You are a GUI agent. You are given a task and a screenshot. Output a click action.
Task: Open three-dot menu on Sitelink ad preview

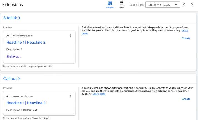click(70, 36)
